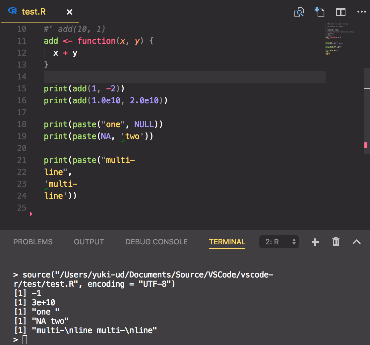The image size is (370, 345).
Task: Open the DEBUG CONSOLE tab
Action: pos(156,242)
